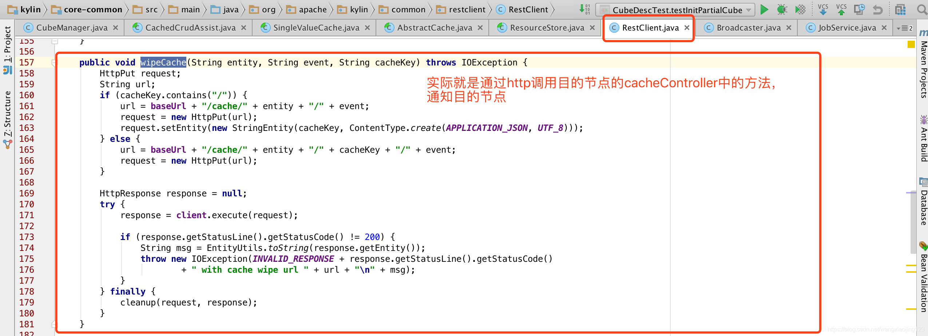
Task: Click the yellow inspection status square
Action: 911,44
